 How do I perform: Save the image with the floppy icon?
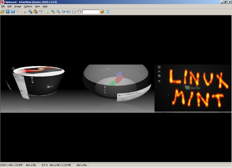click(x=13, y=12)
